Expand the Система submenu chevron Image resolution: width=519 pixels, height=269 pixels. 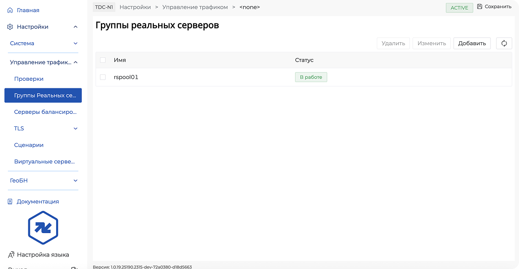click(x=75, y=43)
